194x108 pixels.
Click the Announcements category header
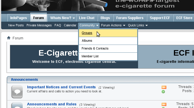point(24,80)
